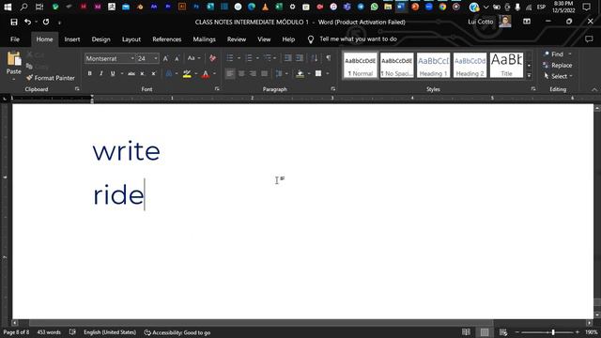Toggle subscript formatting
Screen dimensions: 601x338
pyautogui.click(x=142, y=73)
